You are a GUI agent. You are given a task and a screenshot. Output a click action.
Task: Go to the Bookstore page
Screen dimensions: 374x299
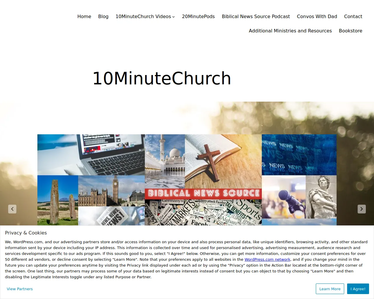point(351,31)
